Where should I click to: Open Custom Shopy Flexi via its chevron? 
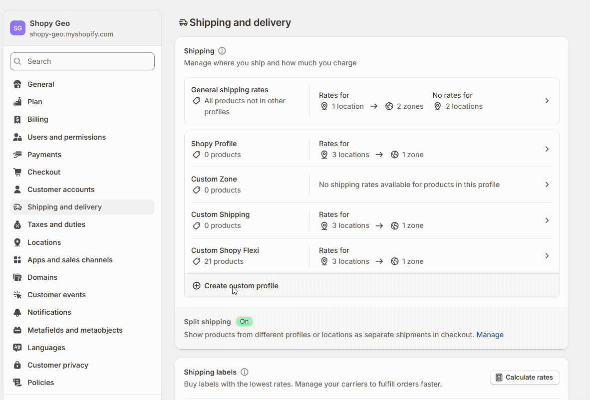pyautogui.click(x=547, y=256)
